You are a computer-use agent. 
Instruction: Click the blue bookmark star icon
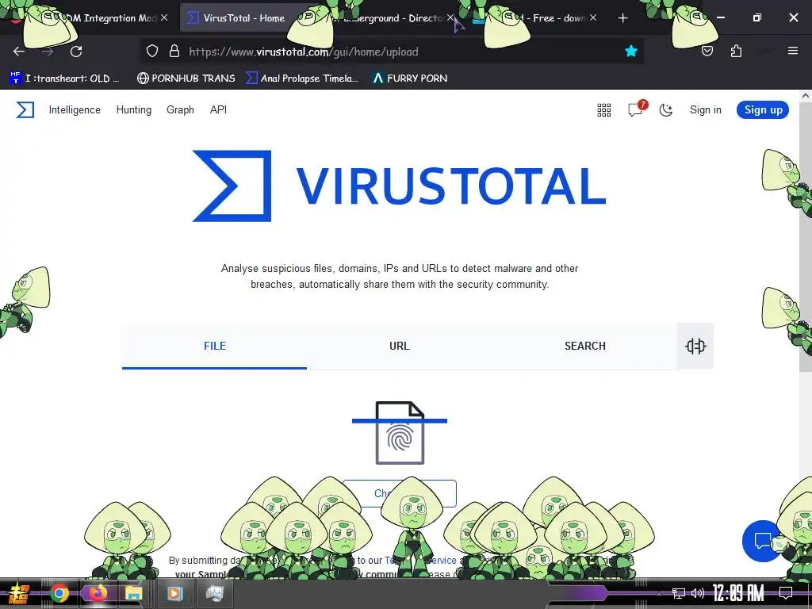pyautogui.click(x=630, y=51)
